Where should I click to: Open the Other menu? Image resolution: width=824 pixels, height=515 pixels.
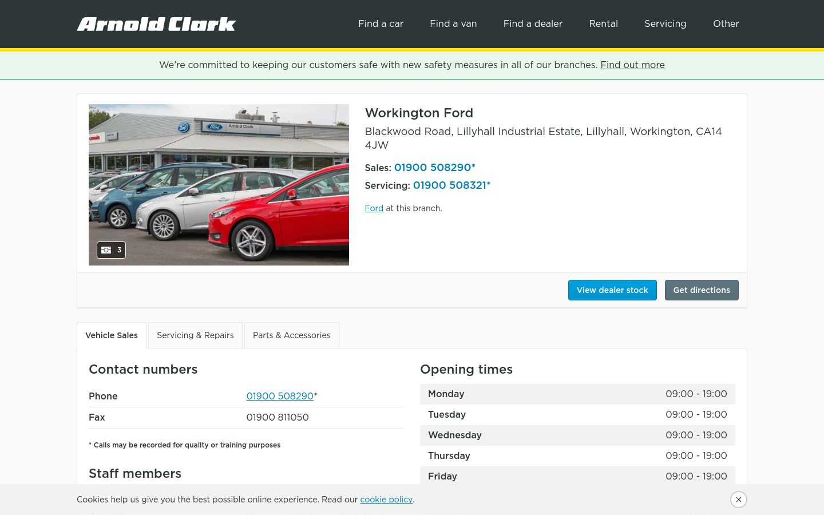pyautogui.click(x=726, y=23)
